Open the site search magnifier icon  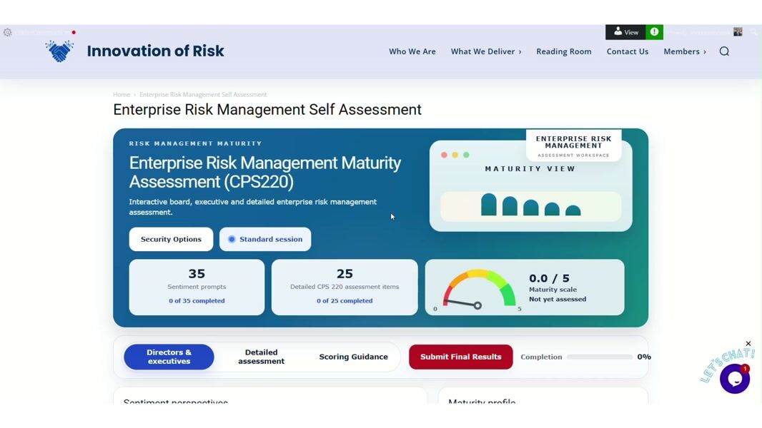pyautogui.click(x=724, y=51)
